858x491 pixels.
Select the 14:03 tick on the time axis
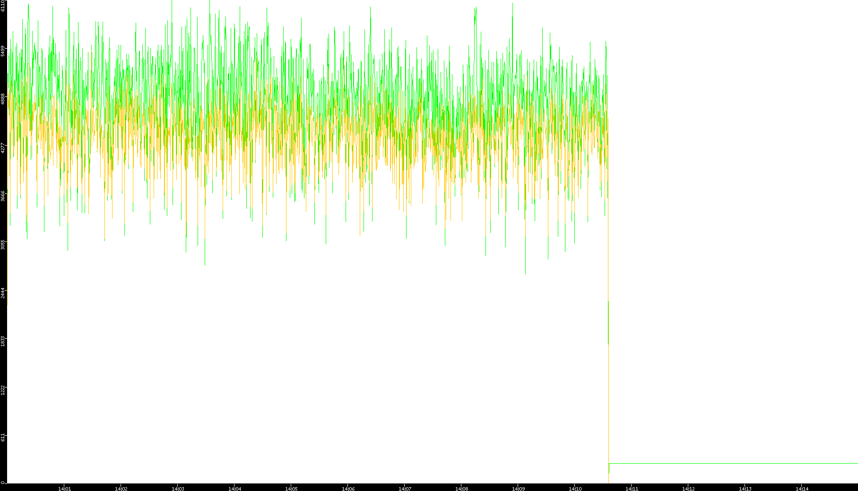point(178,489)
